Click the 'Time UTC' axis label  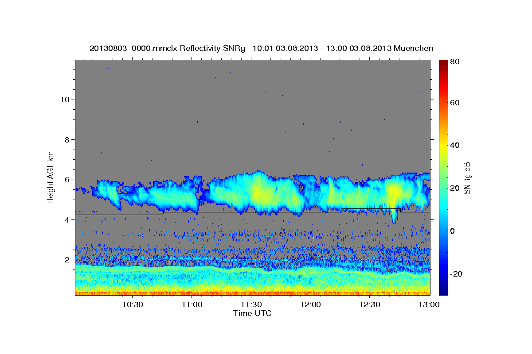[252, 313]
